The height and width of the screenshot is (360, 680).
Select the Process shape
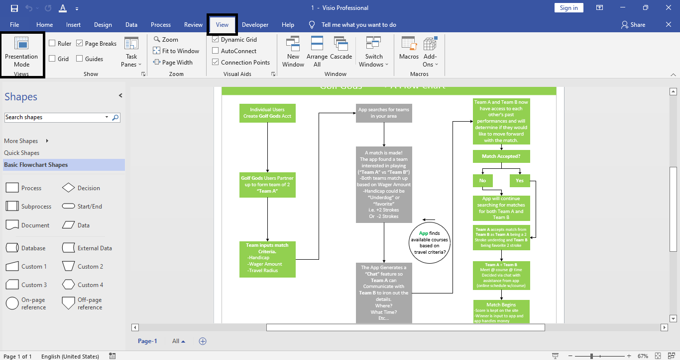click(24, 188)
